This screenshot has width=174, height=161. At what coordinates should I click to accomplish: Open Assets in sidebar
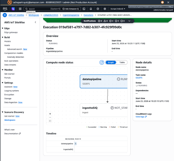tap(7, 45)
